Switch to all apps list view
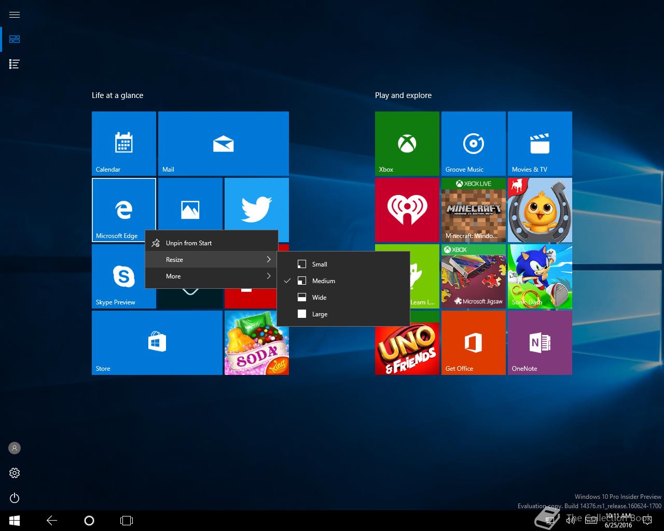The image size is (664, 531). tap(15, 64)
